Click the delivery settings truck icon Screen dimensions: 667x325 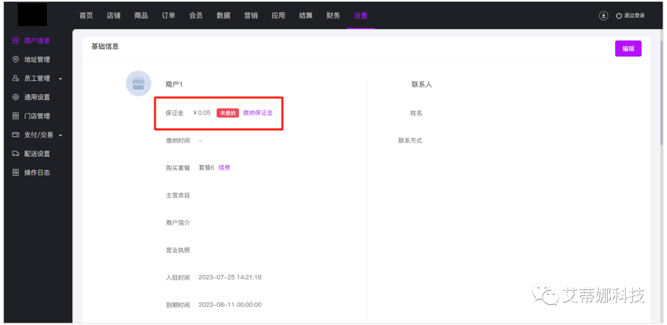tap(15, 154)
